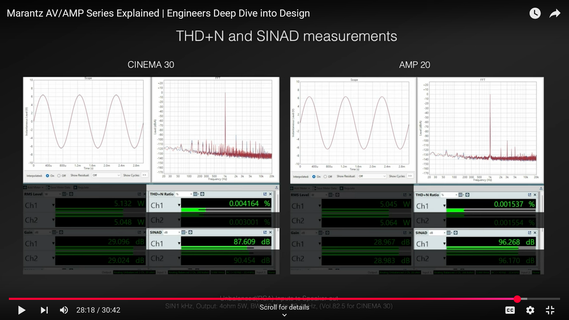Click Scroll for details
Screen dimensions: 569x320
[284, 307]
